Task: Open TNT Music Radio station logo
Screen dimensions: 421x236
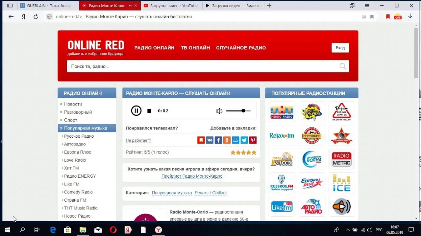Action: pos(282,112)
